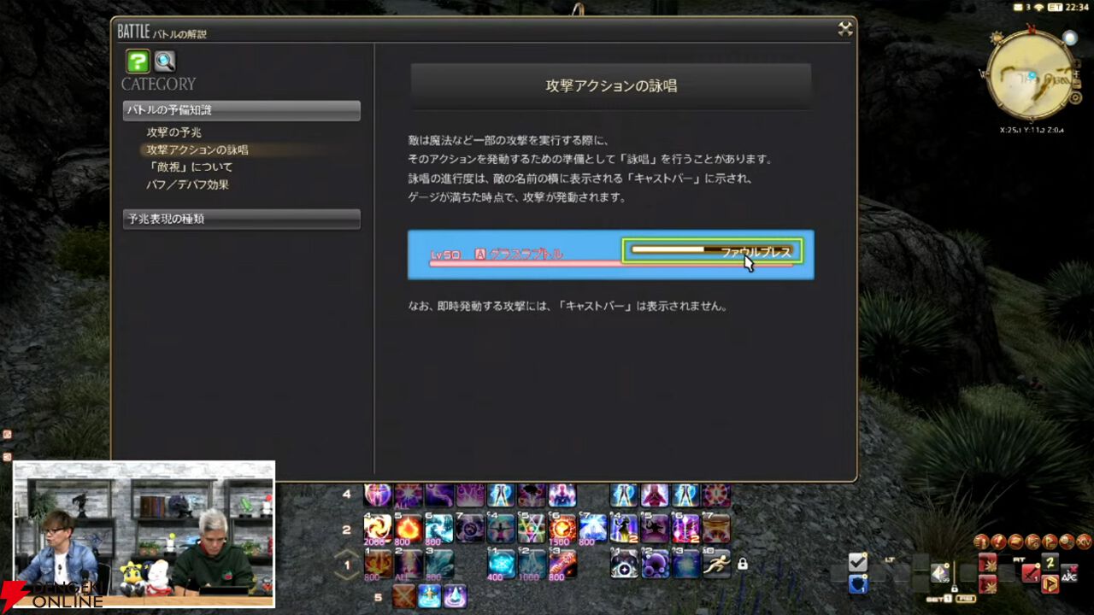The image size is (1094, 615).
Task: Select the 攻撃の予兆 topic
Action: (174, 132)
